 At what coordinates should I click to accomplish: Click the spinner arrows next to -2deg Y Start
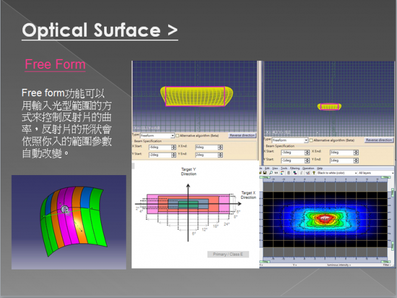pyautogui.click(x=174, y=155)
